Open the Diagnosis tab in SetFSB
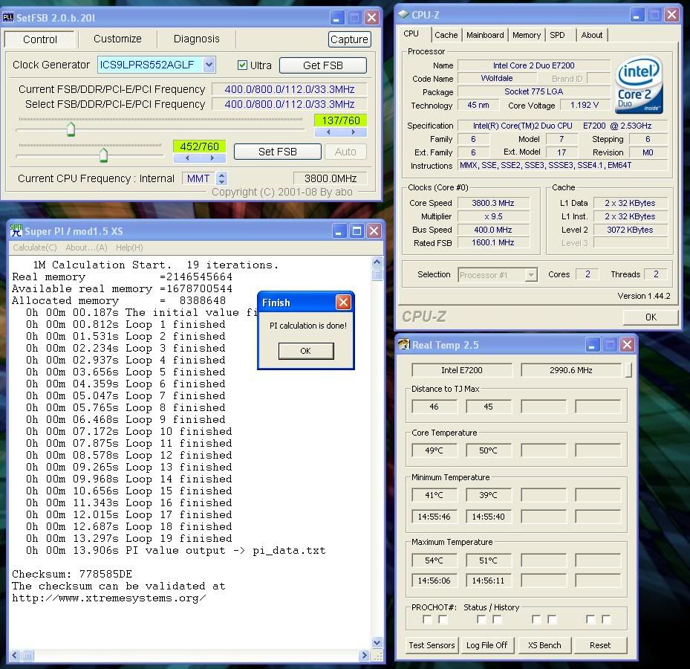Image resolution: width=690 pixels, height=669 pixels. tap(196, 39)
